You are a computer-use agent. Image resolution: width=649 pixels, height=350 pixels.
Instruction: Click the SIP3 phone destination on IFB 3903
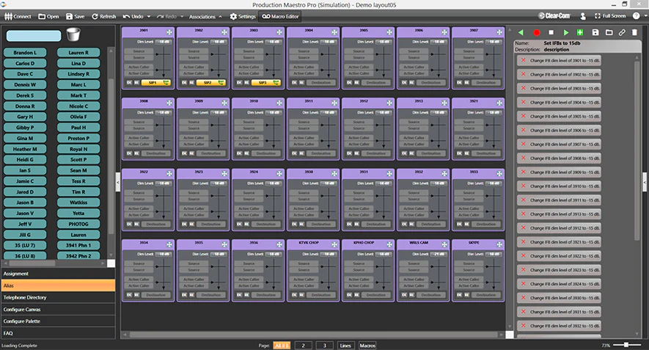pos(265,83)
